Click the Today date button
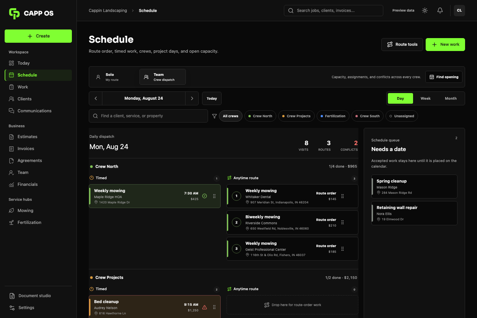Image resolution: width=477 pixels, height=318 pixels. (x=212, y=98)
